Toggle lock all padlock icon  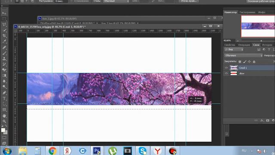pos(254,62)
